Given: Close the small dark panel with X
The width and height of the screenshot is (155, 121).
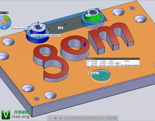Looking at the screenshot, I should 7,13.
